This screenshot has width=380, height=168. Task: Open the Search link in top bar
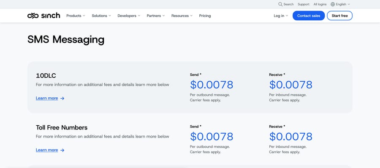click(286, 4)
